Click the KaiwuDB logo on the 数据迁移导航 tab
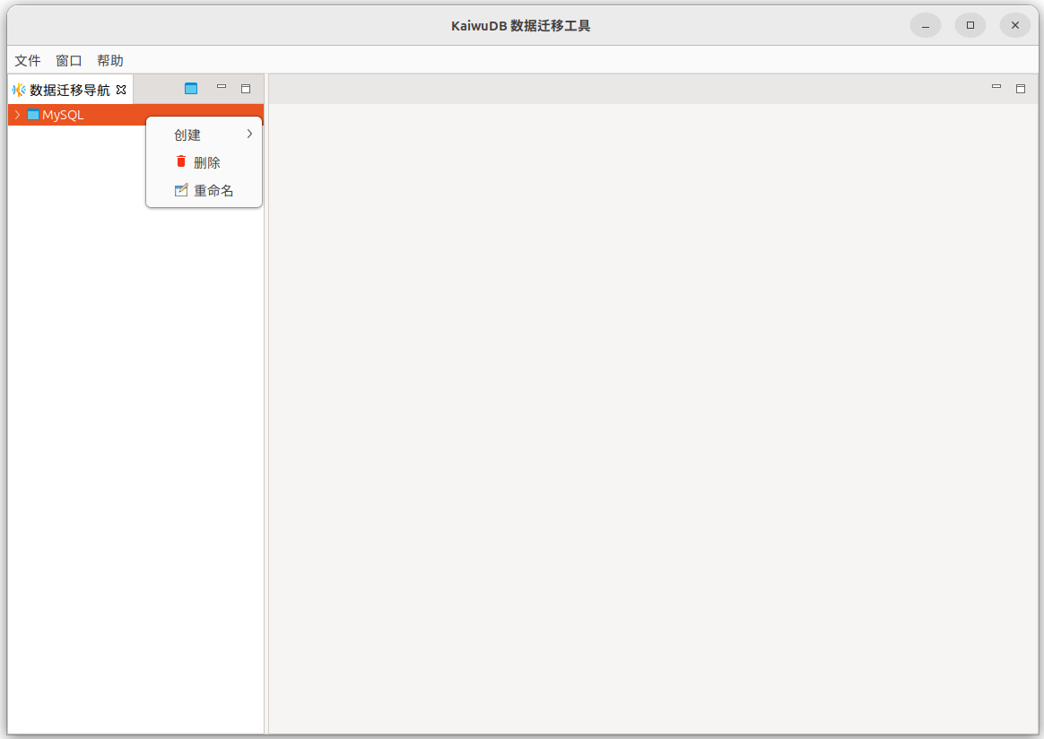Image resolution: width=1044 pixels, height=739 pixels. 19,90
